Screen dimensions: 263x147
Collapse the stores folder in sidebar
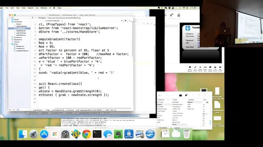(10, 44)
